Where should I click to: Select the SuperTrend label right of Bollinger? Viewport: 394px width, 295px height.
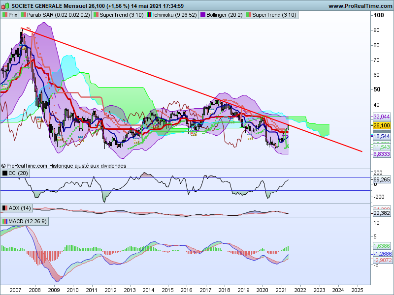point(274,15)
